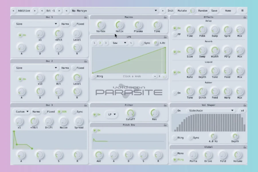Toggle the Pitch Env panel lock icon

(165, 125)
